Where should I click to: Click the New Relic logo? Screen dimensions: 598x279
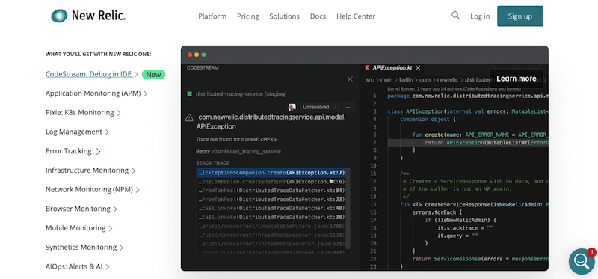point(88,16)
